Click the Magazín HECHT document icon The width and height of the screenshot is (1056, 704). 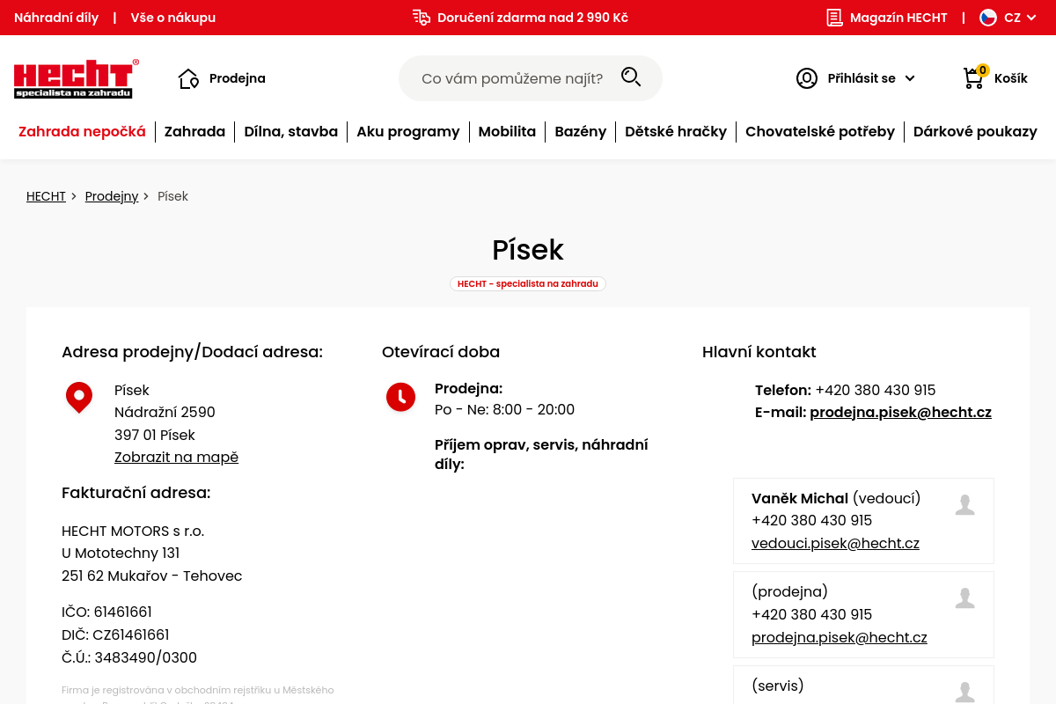[834, 18]
